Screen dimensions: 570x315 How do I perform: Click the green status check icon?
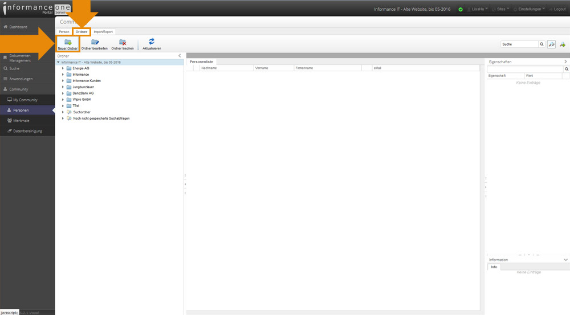click(x=461, y=10)
